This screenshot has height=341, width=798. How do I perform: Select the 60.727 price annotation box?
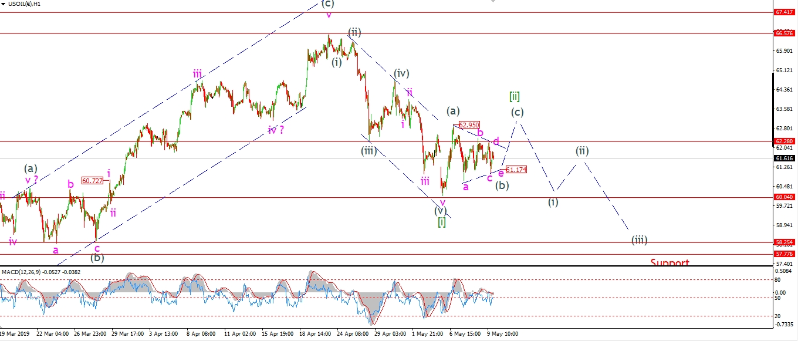pos(92,181)
